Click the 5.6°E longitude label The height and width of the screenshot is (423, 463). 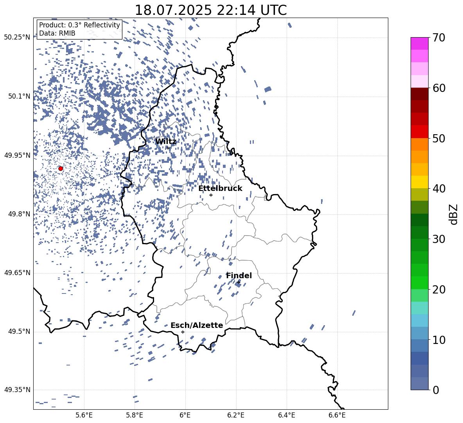click(84, 415)
